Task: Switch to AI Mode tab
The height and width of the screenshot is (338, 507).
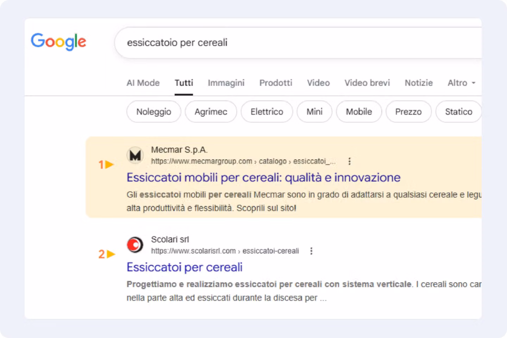Action: (143, 83)
